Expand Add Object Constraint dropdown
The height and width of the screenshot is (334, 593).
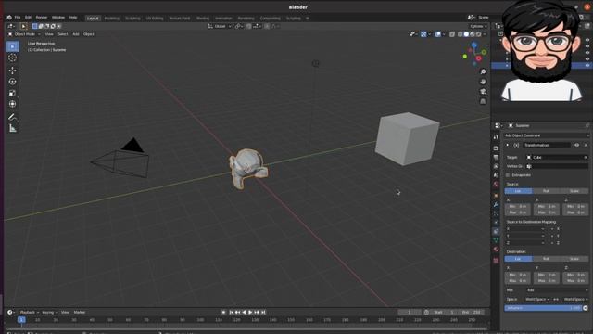(547, 135)
